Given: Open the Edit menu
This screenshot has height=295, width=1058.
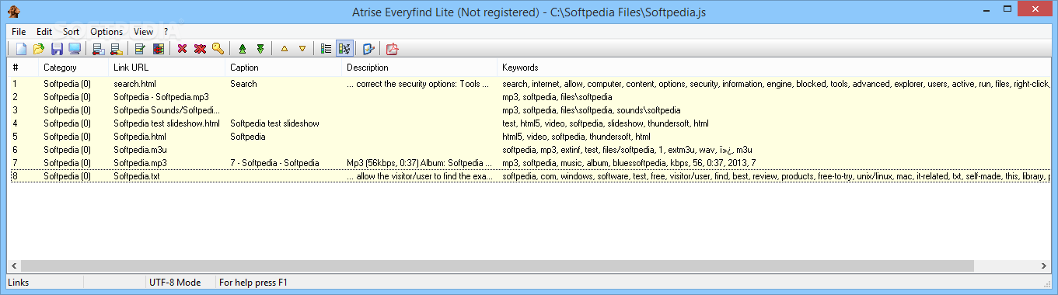Looking at the screenshot, I should coord(44,32).
